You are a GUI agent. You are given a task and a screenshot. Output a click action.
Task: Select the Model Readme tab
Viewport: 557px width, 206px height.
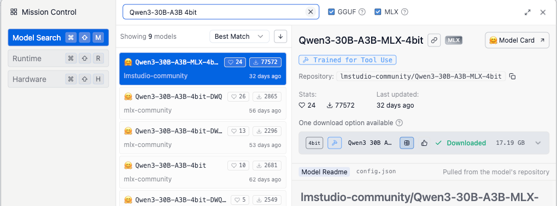(x=324, y=172)
